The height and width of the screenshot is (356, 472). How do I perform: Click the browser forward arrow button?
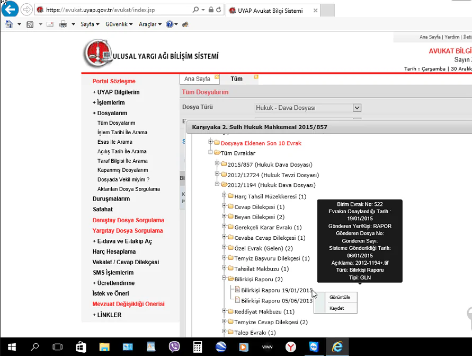coord(26,10)
